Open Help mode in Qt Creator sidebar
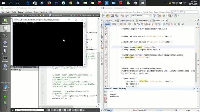The width and height of the screenshot is (200, 112). click(x=5, y=67)
